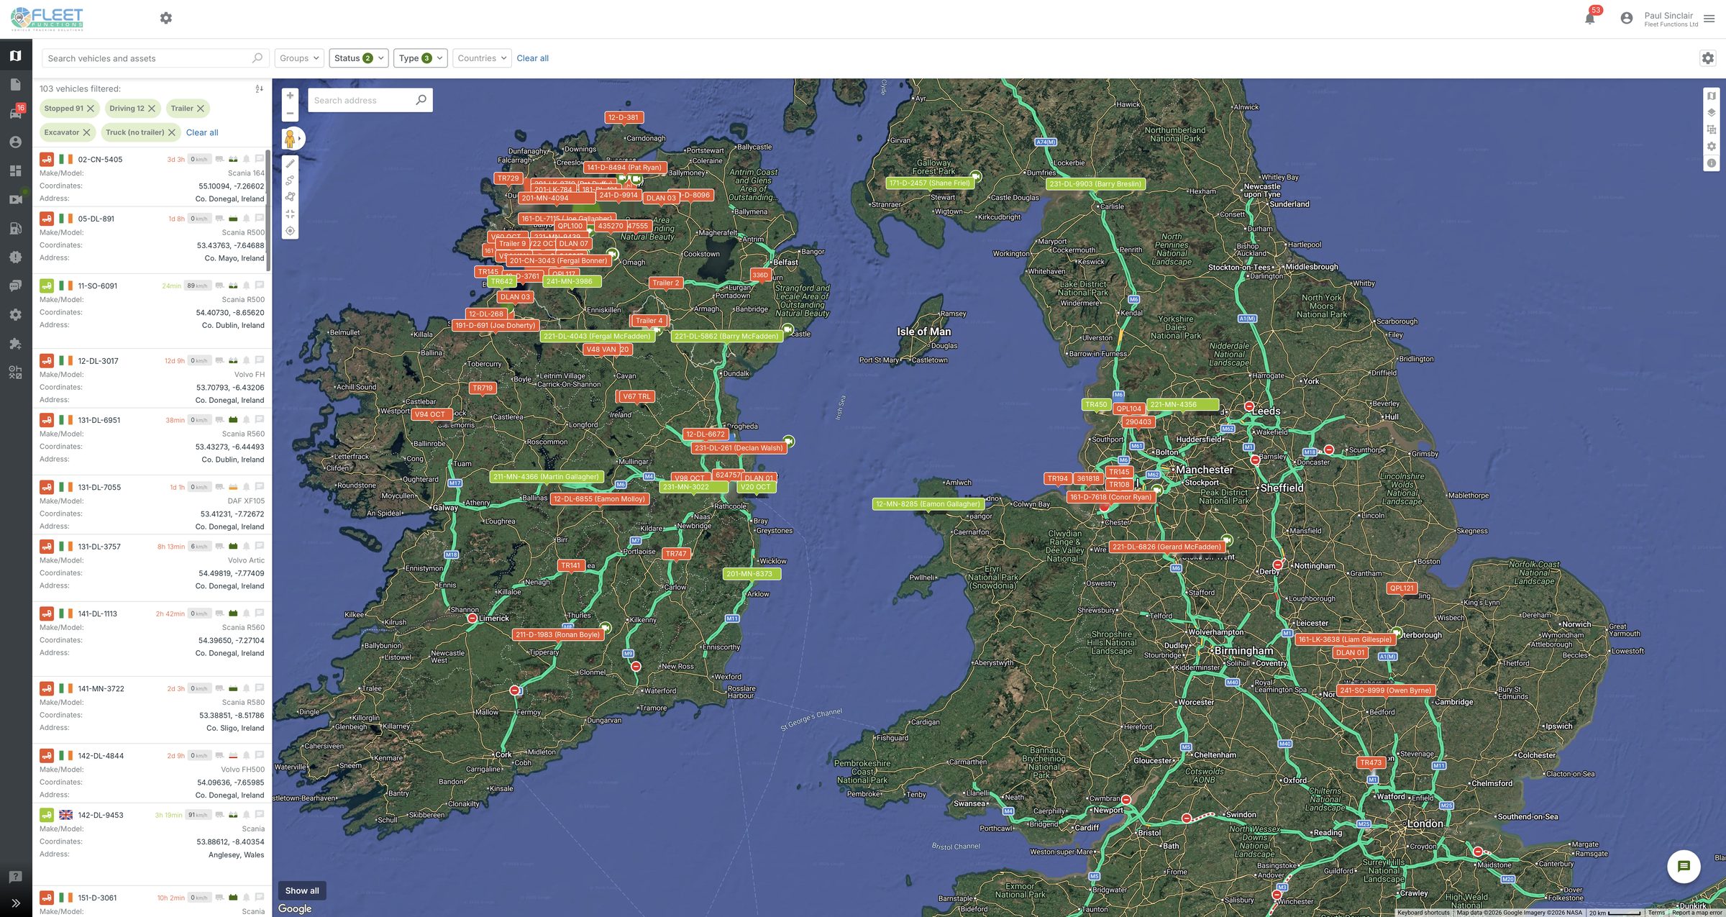Open vehicles list with 16 badge
The width and height of the screenshot is (1726, 917).
click(15, 113)
